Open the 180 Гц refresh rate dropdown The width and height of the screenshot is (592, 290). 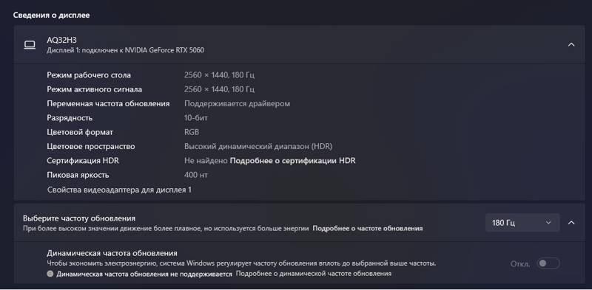522,223
